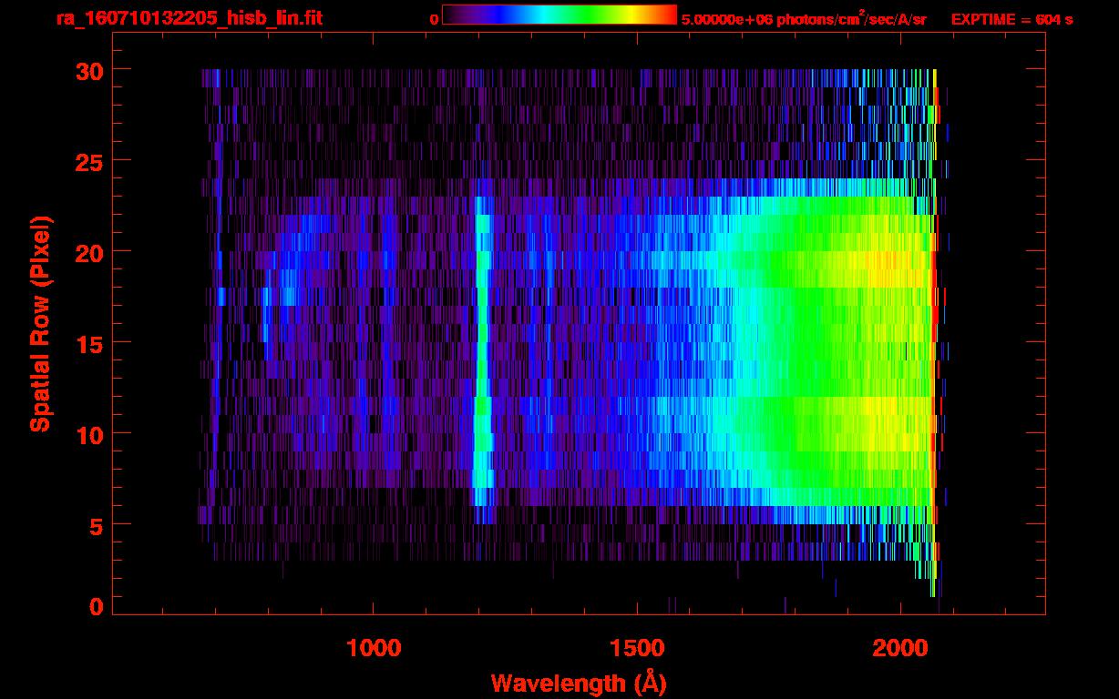Image resolution: width=1119 pixels, height=699 pixels.
Task: Click the 1000 tick label on wavelength axis
Action: pos(374,648)
